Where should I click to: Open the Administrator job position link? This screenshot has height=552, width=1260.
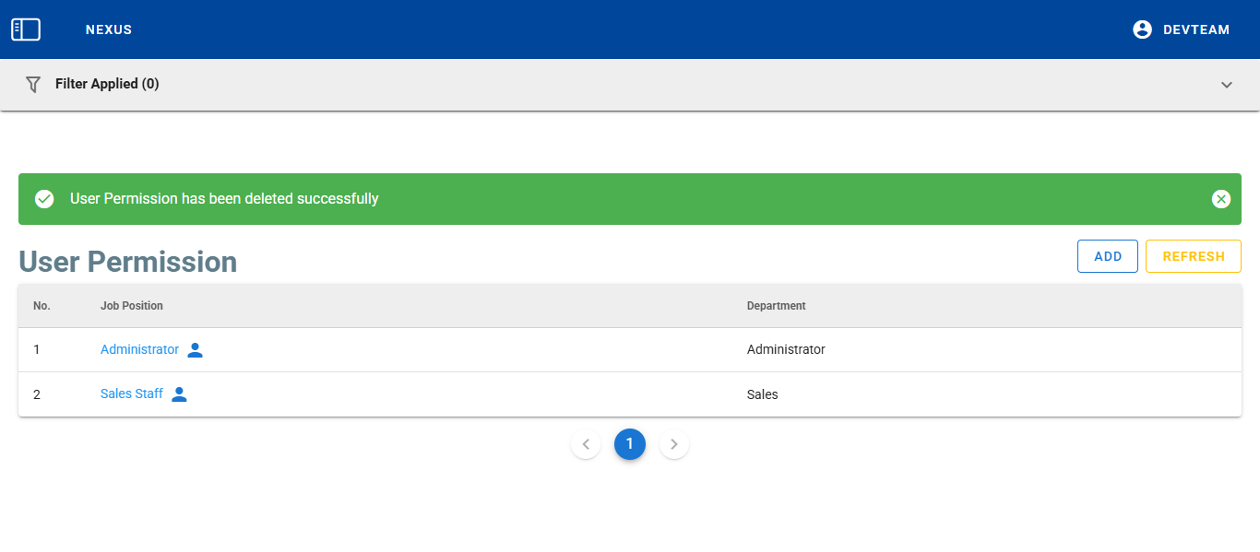[139, 350]
